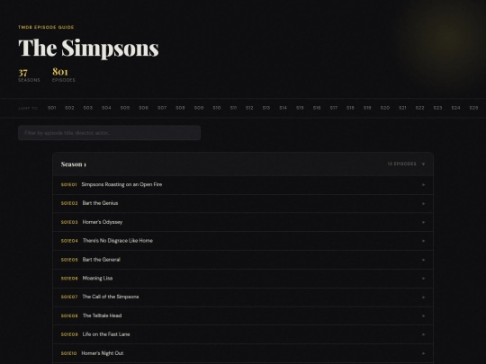
Task: Click the 13 Episodes label
Action: (401, 164)
